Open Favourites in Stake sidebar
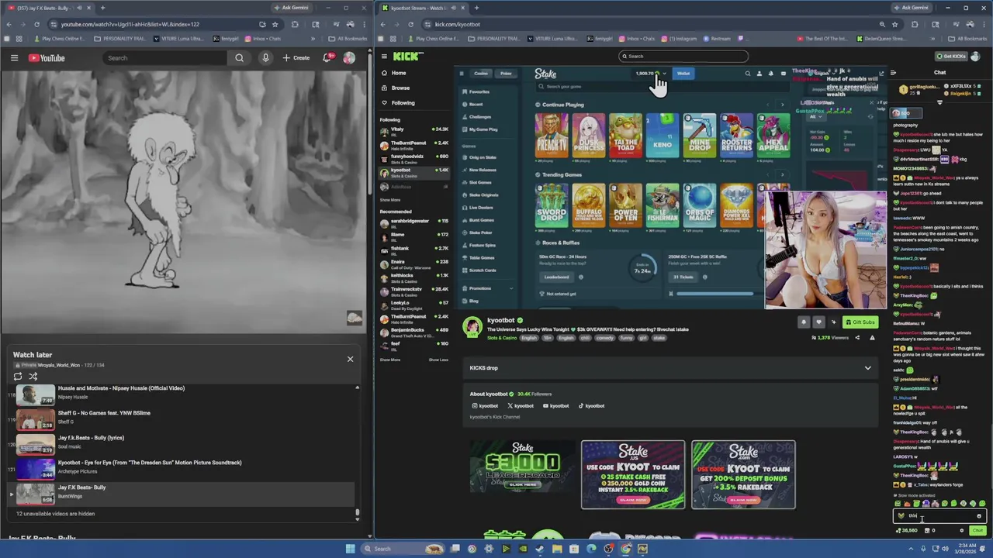 [x=479, y=91]
